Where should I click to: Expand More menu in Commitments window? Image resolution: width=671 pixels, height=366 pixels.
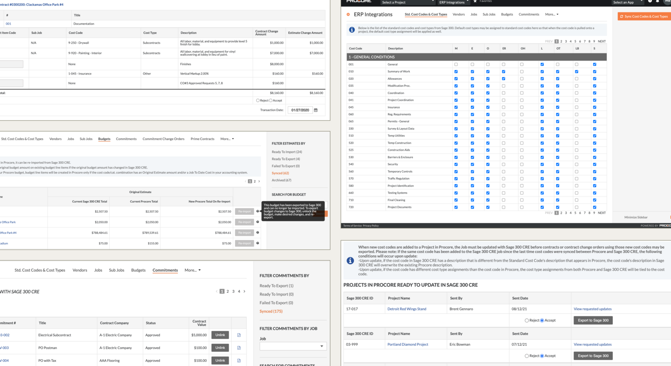[x=192, y=270]
